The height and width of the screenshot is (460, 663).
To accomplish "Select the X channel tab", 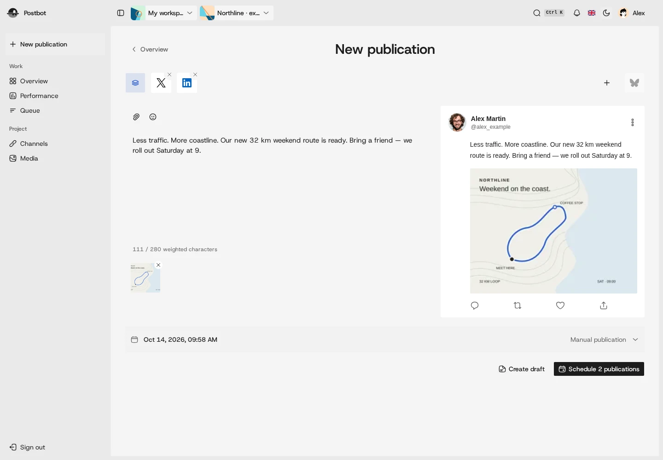I will click(x=161, y=83).
